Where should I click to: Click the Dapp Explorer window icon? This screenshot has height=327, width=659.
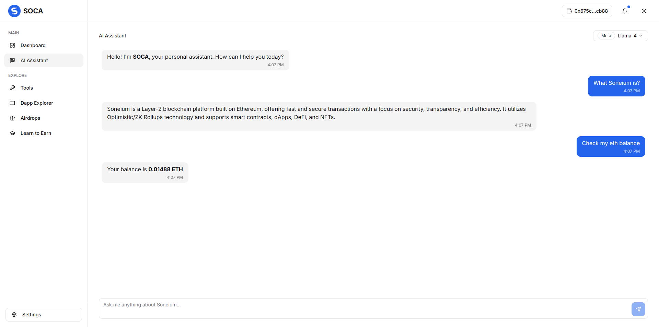pos(12,103)
